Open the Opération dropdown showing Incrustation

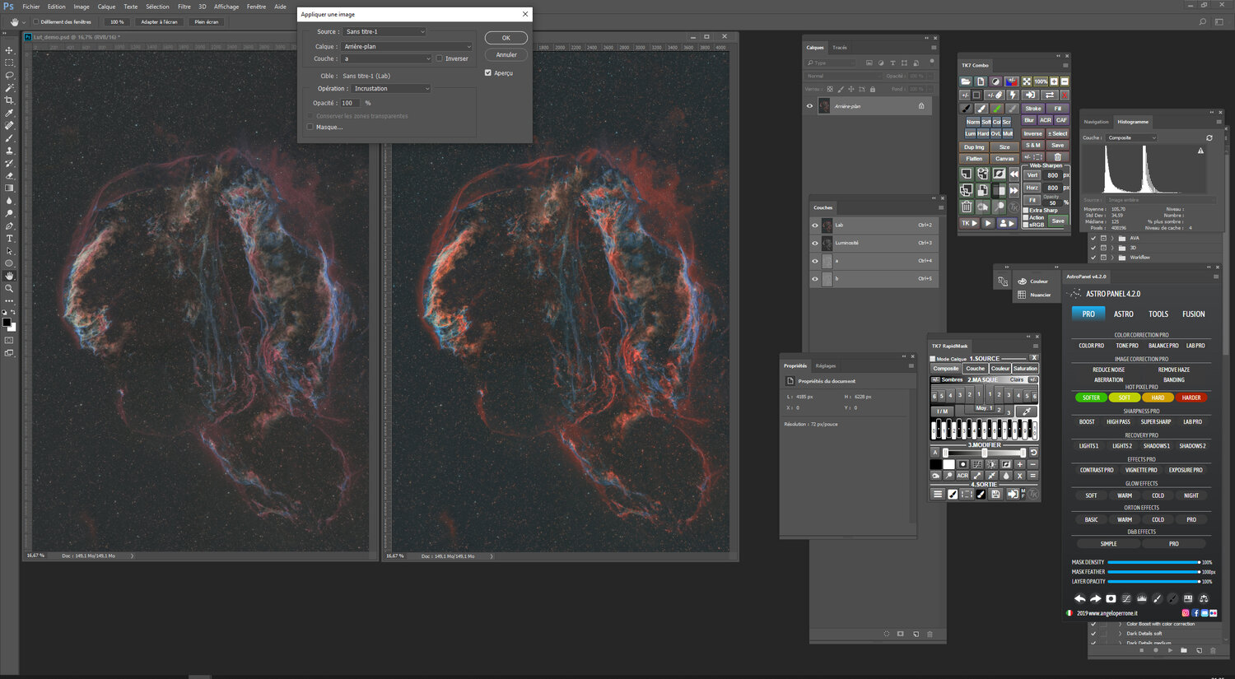point(391,88)
